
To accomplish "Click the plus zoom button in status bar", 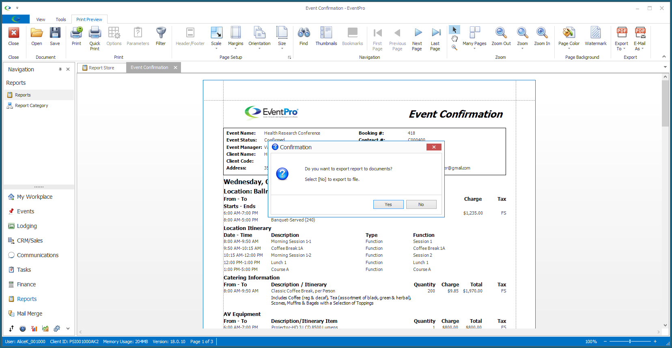I will 655,342.
